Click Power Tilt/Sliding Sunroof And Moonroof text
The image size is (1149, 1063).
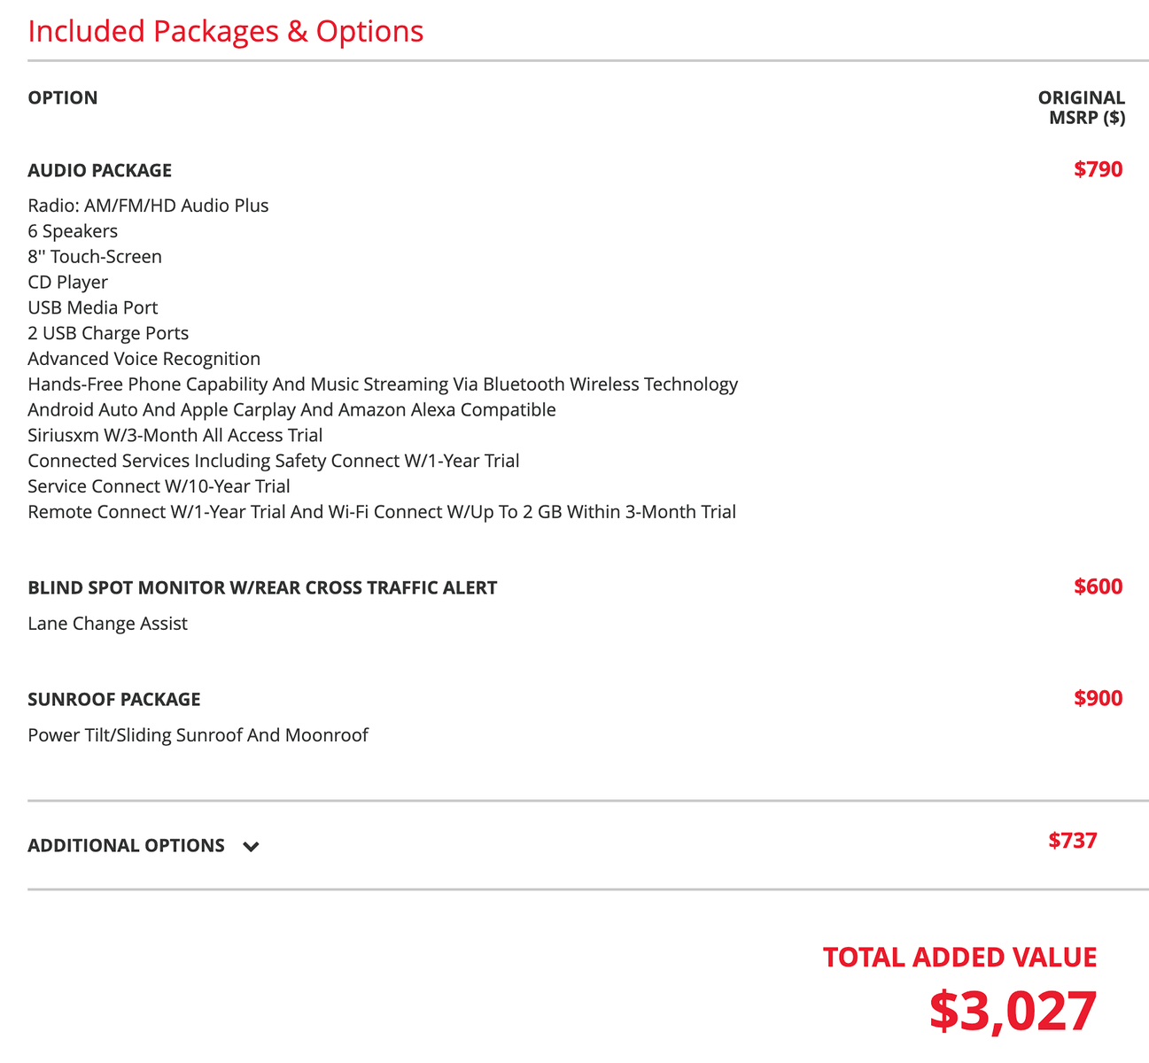[198, 735]
